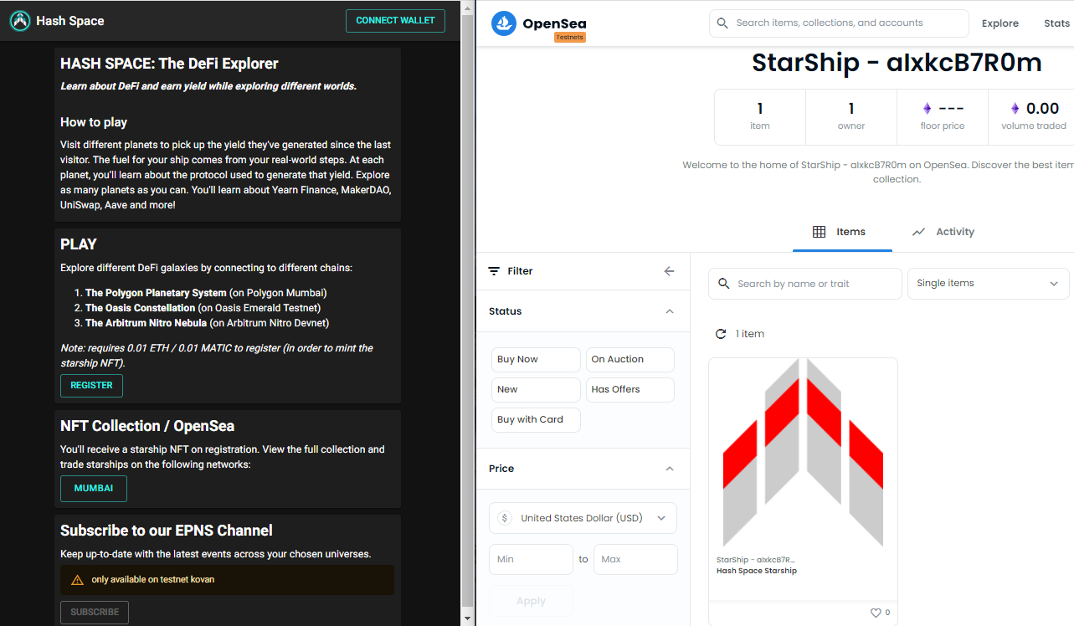Open the Hash Space Starship NFT thumbnail
This screenshot has height=626, width=1074.
(x=803, y=453)
